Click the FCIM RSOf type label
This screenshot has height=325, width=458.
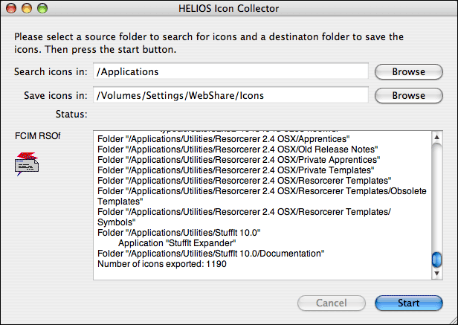38,136
